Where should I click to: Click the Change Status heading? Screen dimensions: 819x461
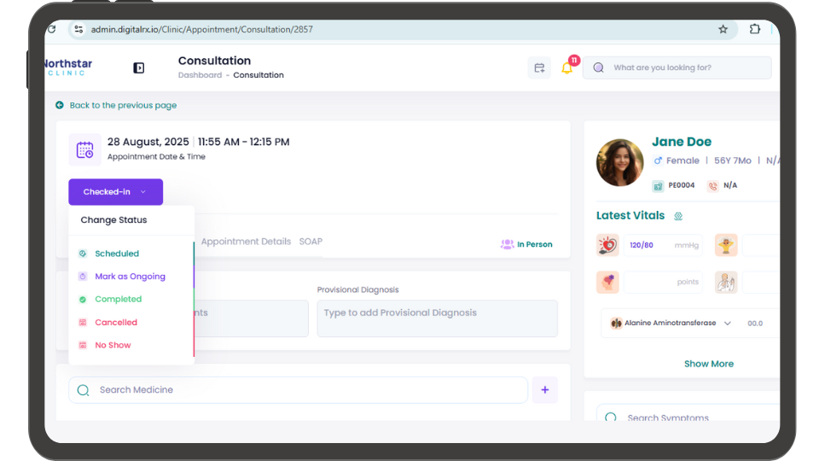113,220
